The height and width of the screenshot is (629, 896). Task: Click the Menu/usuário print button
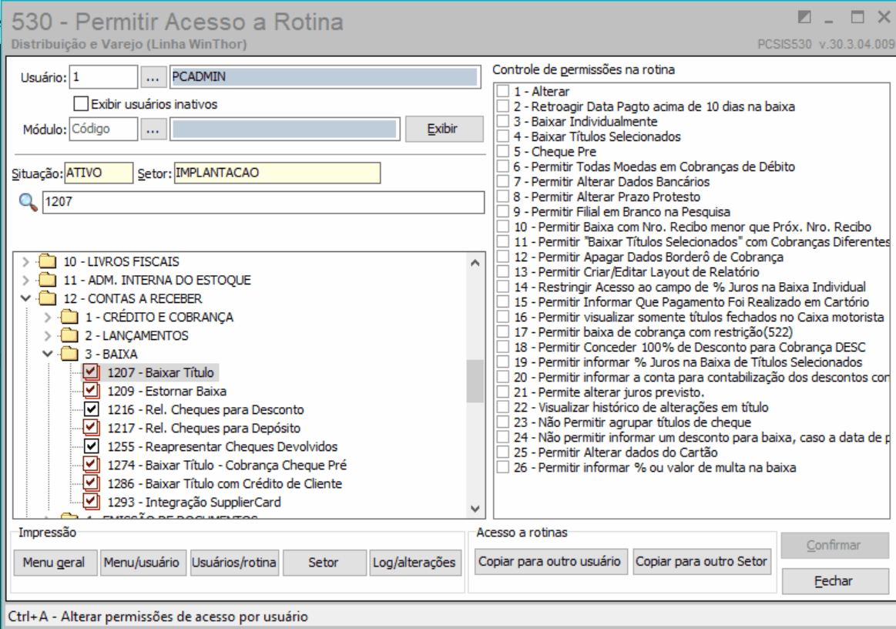click(142, 563)
